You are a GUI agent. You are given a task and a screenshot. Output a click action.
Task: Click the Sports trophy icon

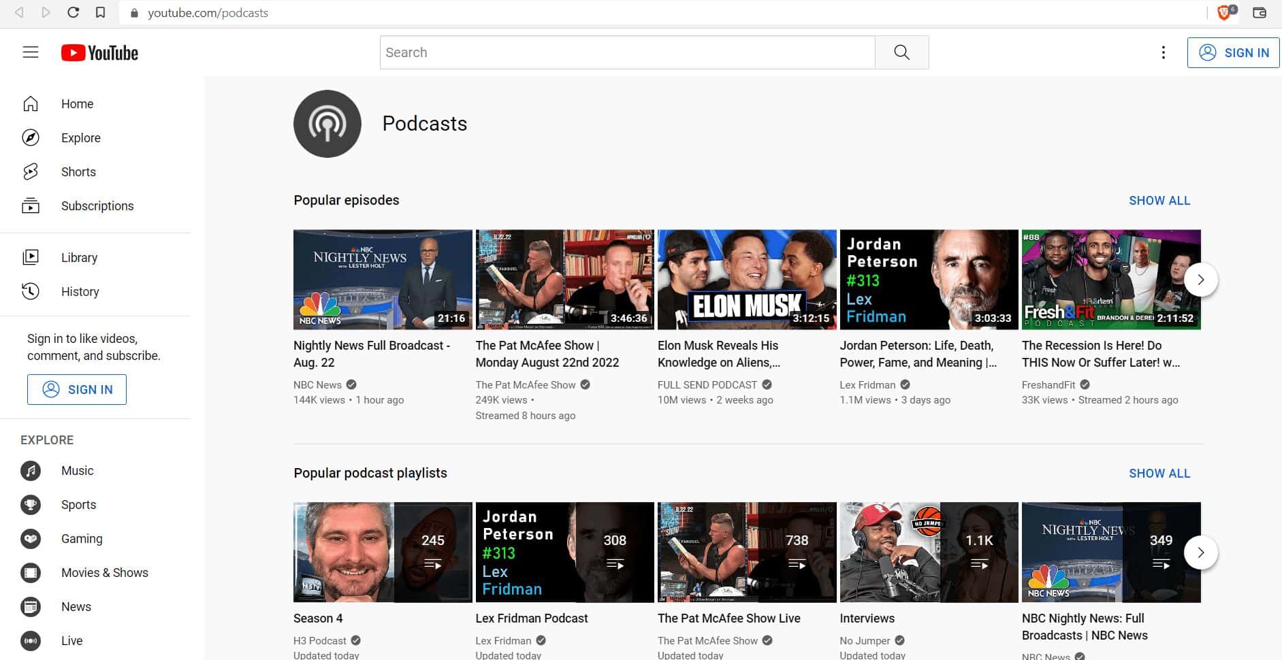(31, 504)
